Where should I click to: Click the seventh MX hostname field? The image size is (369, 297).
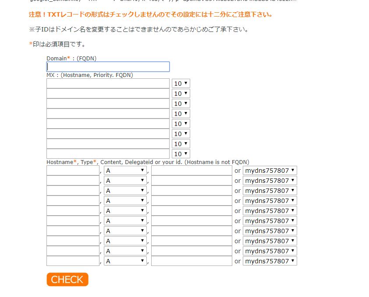pos(108,144)
